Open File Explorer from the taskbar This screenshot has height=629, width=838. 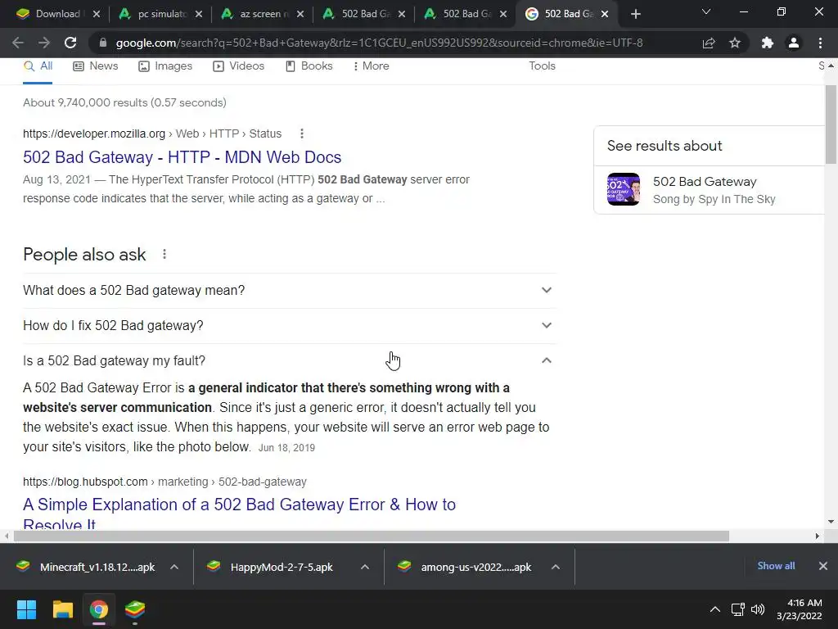62,609
